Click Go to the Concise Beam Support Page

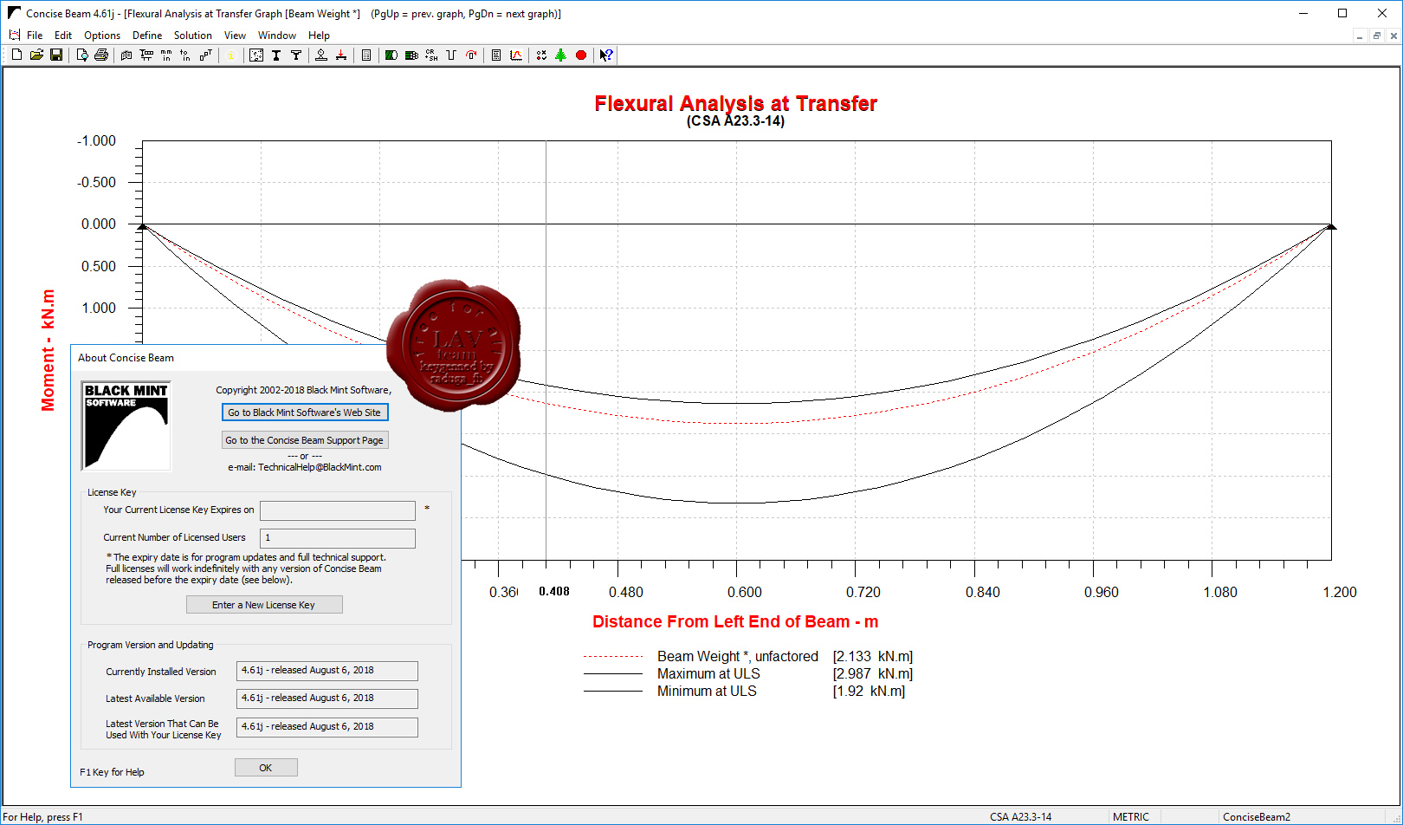pos(305,440)
